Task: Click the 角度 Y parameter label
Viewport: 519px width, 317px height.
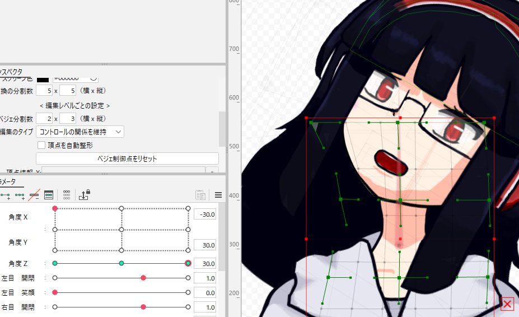Action: coord(18,243)
